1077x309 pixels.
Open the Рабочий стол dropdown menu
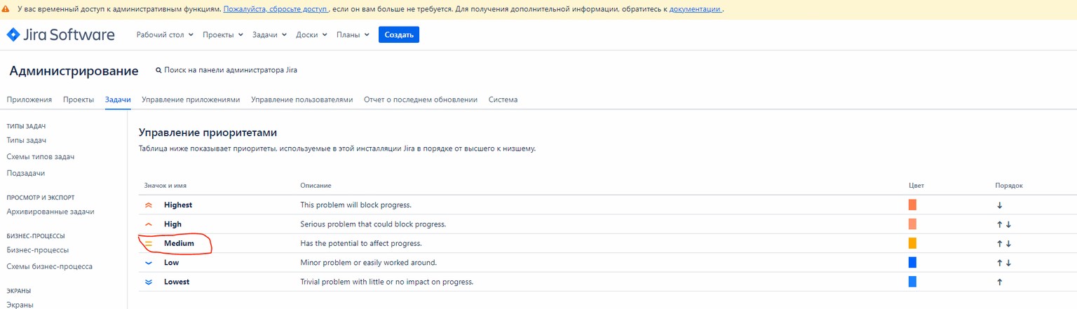(165, 35)
